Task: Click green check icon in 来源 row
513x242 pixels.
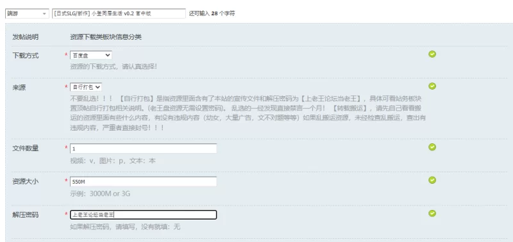Action: (432, 86)
